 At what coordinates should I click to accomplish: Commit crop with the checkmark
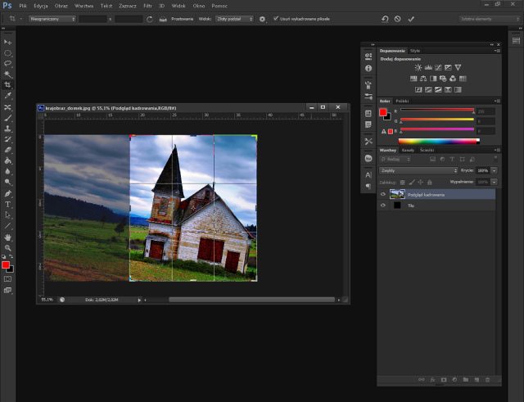click(411, 19)
